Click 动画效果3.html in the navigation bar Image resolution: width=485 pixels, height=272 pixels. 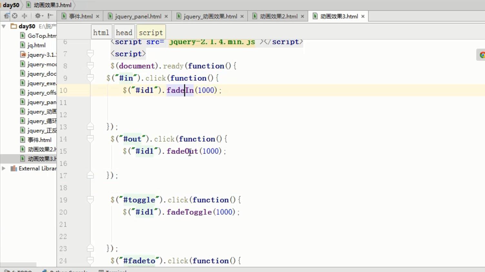tap(53, 5)
